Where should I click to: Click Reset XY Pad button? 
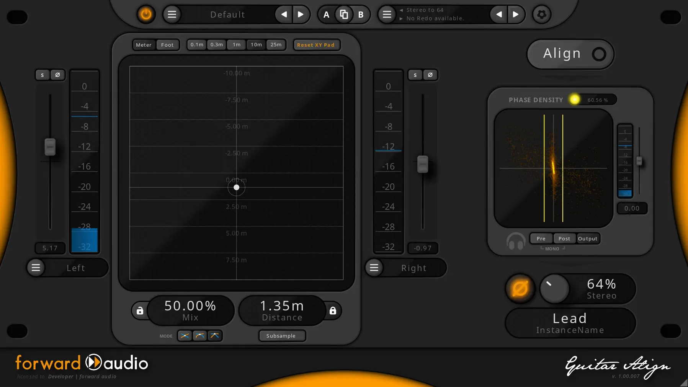point(316,45)
